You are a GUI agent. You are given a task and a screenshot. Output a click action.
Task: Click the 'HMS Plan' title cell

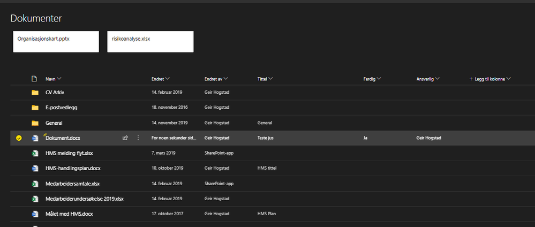267,214
